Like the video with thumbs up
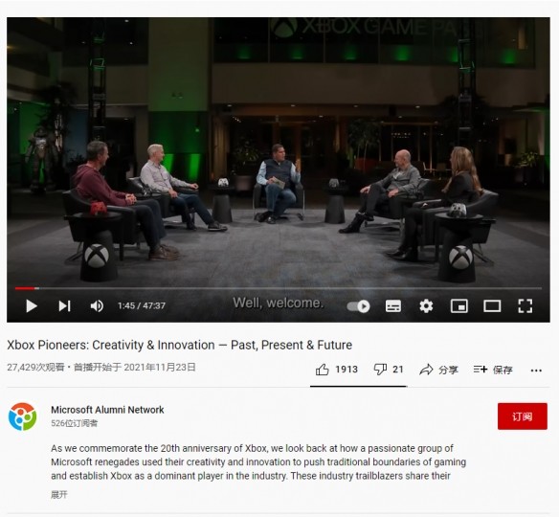The image size is (559, 517). tap(337, 370)
